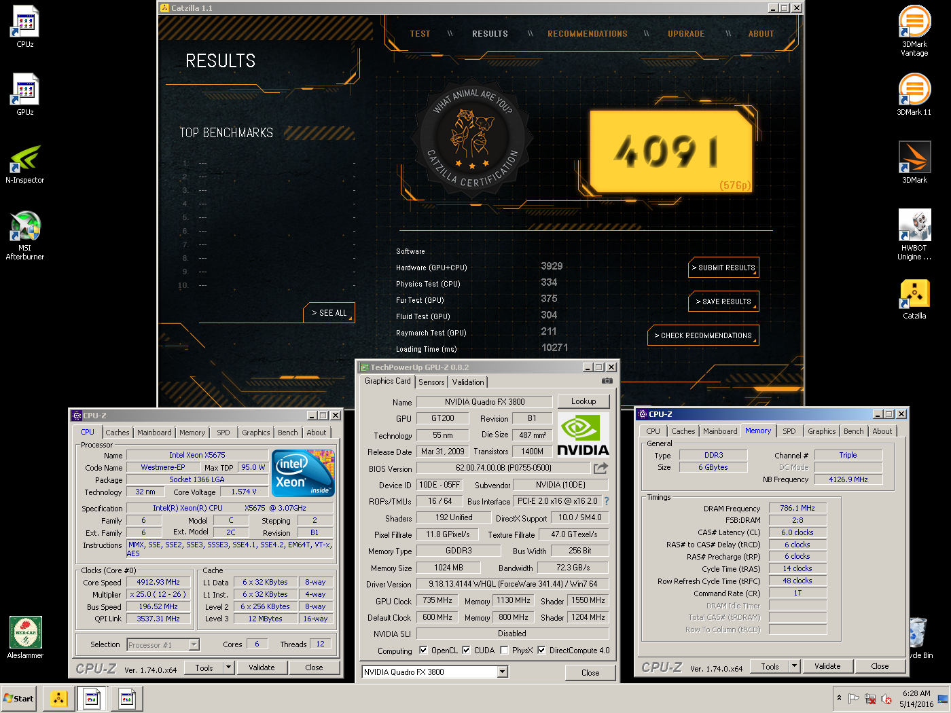Open HWBOT Unigine desktop shortcut
951x713 pixels.
(914, 234)
